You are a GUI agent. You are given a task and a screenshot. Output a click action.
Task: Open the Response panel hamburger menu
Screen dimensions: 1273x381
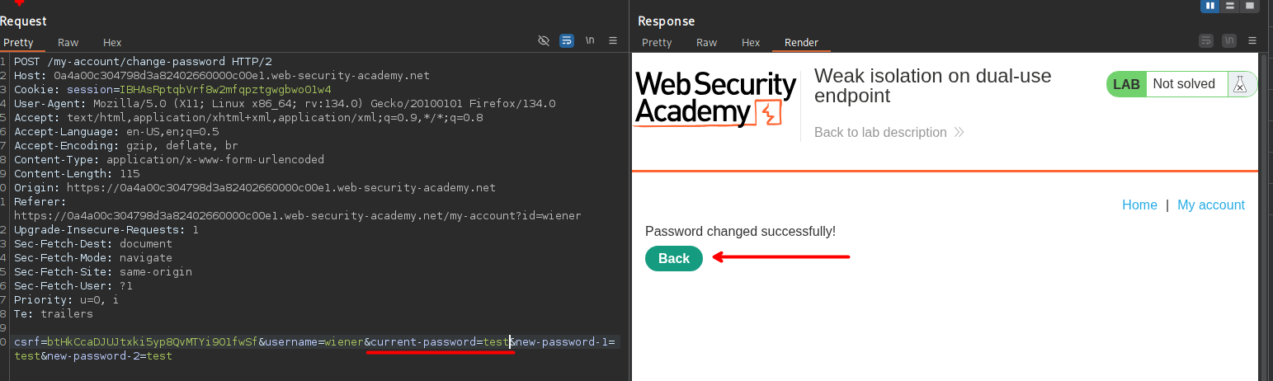click(x=1252, y=40)
